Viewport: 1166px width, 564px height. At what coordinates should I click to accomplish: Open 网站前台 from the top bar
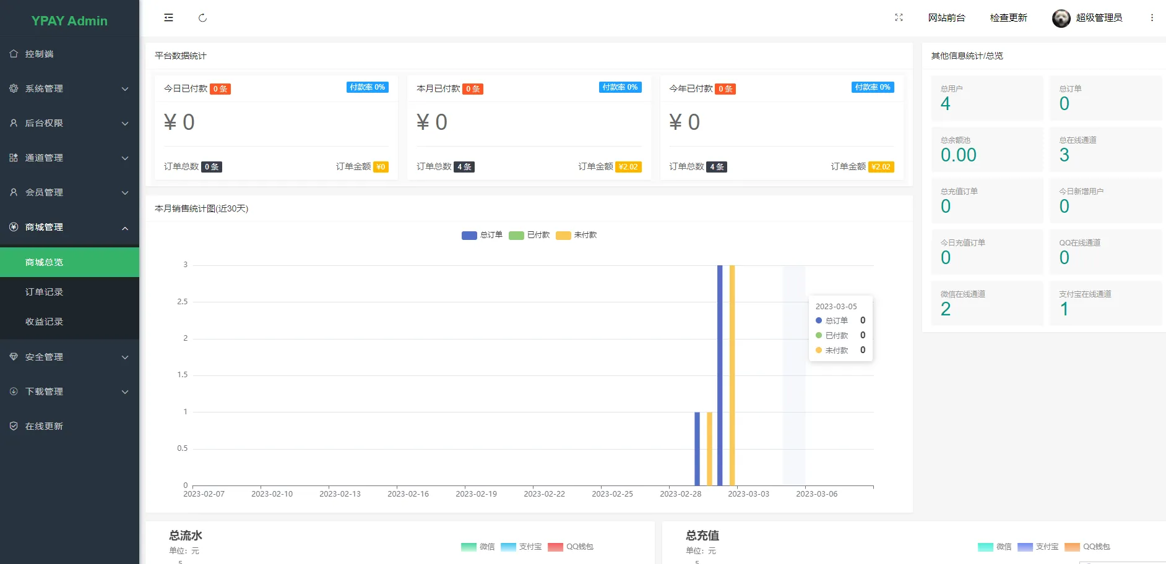[946, 17]
